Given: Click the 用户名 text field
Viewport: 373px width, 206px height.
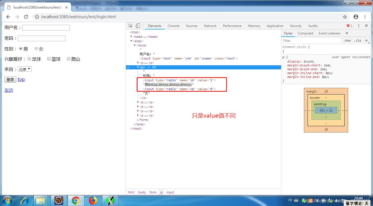Looking at the screenshot, I should click(x=46, y=28).
